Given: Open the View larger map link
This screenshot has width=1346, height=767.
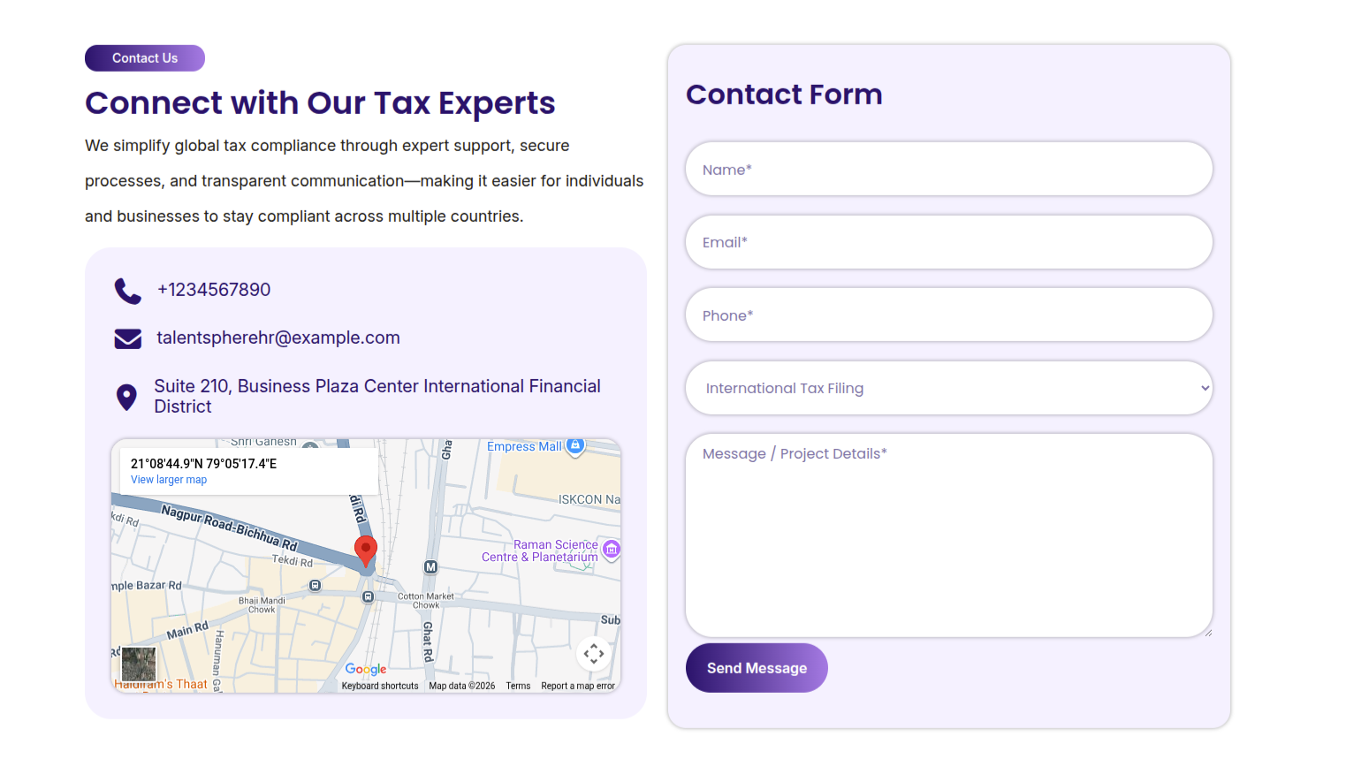Looking at the screenshot, I should pyautogui.click(x=169, y=480).
